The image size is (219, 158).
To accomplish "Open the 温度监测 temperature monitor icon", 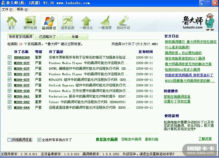I will pos(67,23).
